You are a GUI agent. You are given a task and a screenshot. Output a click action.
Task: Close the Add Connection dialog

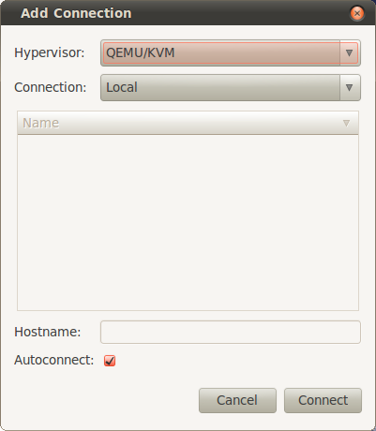(x=357, y=13)
